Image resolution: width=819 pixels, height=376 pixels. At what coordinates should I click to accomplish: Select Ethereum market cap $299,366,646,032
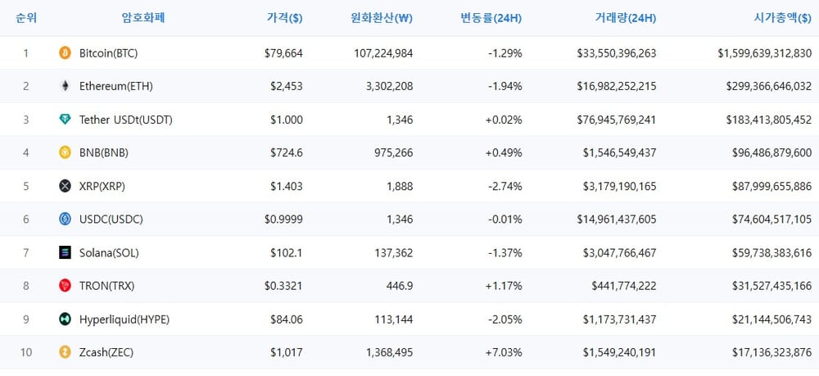pos(769,87)
